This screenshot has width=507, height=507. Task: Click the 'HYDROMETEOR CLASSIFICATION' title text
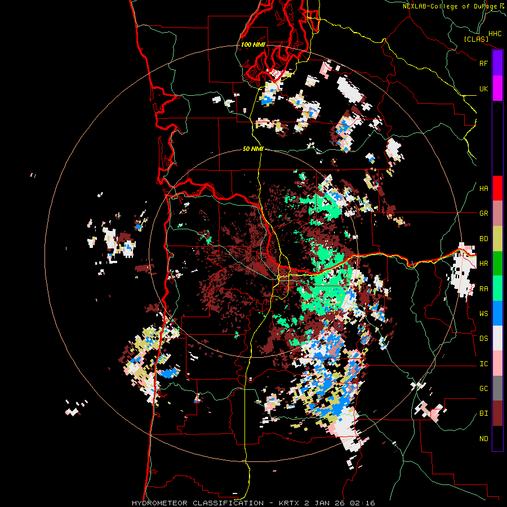pyautogui.click(x=198, y=503)
